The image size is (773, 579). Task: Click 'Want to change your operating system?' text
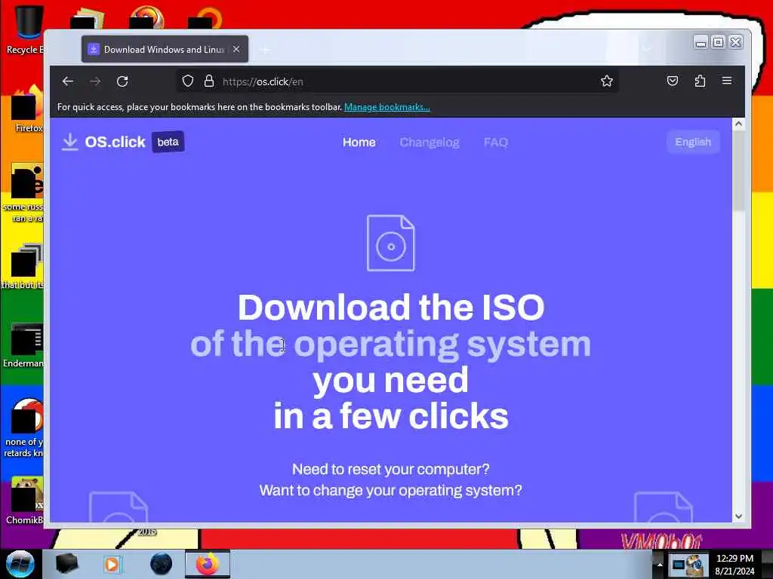pos(391,490)
